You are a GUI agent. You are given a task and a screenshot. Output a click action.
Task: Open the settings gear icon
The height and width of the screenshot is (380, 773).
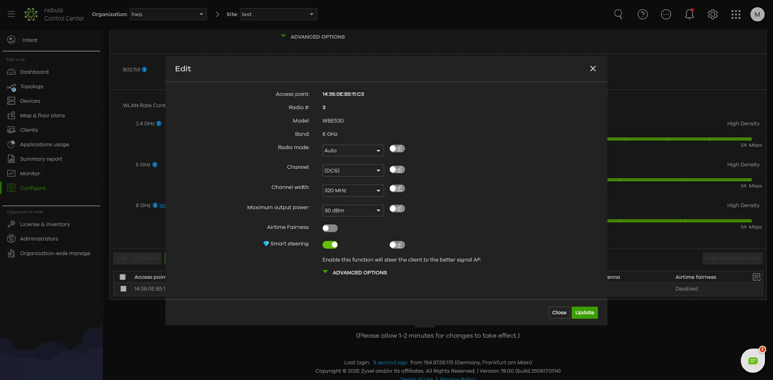(x=713, y=15)
